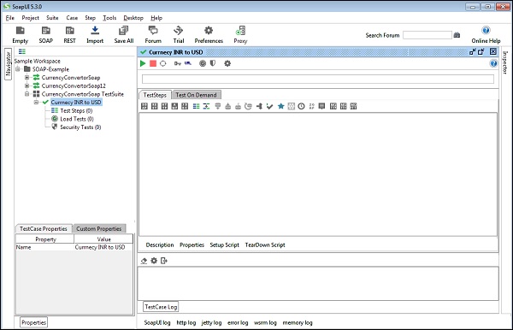Select Security Tests (0) in tree
513x330 pixels.
click(80, 127)
